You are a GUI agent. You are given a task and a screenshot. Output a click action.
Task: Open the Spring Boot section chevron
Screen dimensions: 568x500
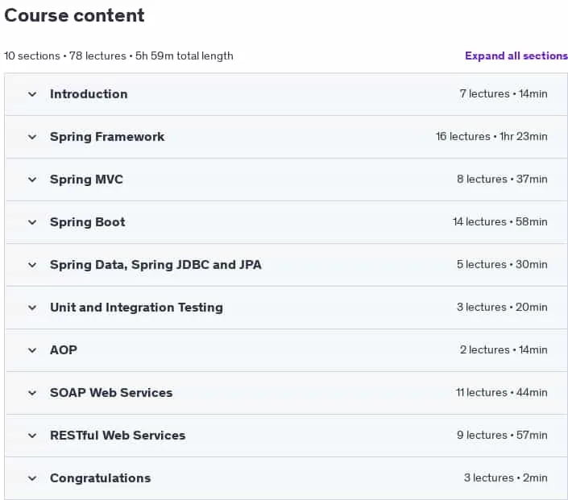[32, 222]
